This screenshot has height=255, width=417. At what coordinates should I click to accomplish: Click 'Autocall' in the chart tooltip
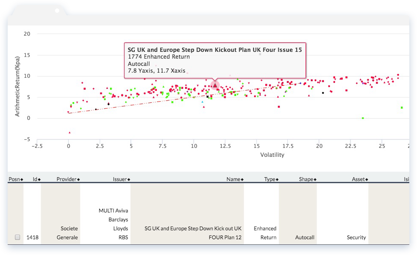point(139,64)
